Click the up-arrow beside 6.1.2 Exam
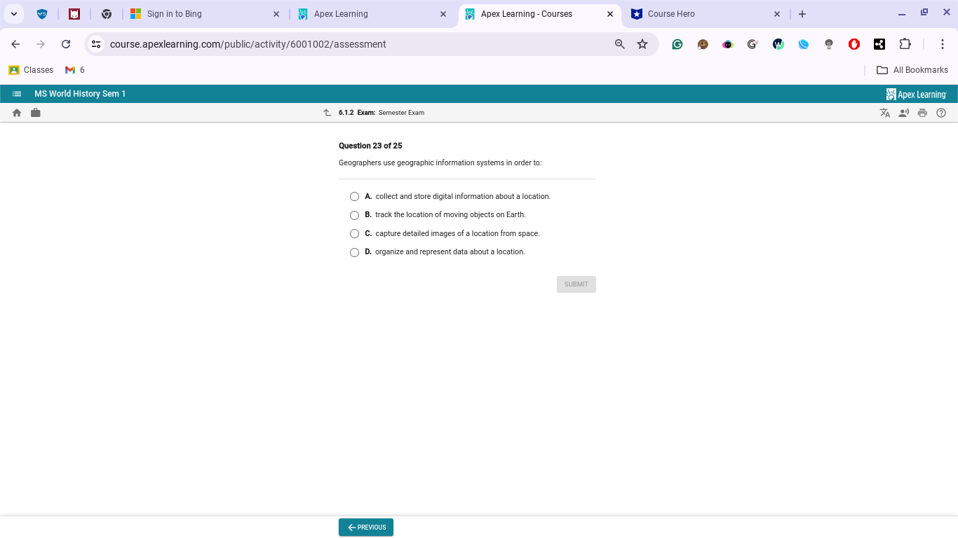 click(327, 113)
